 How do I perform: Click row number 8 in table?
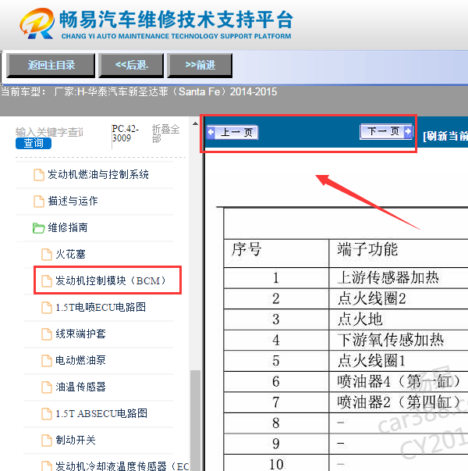[x=276, y=423]
